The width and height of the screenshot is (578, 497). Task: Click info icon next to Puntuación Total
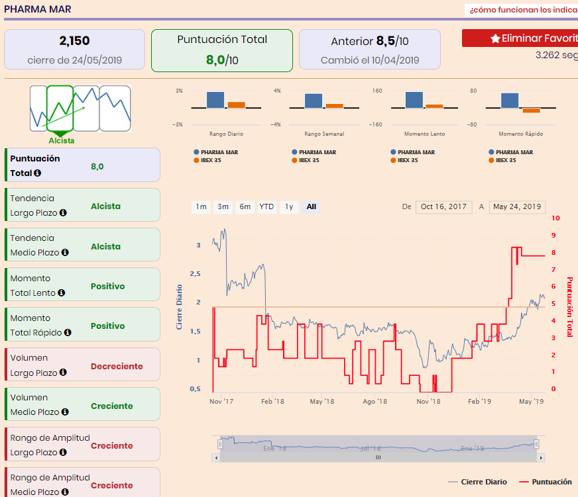37,173
